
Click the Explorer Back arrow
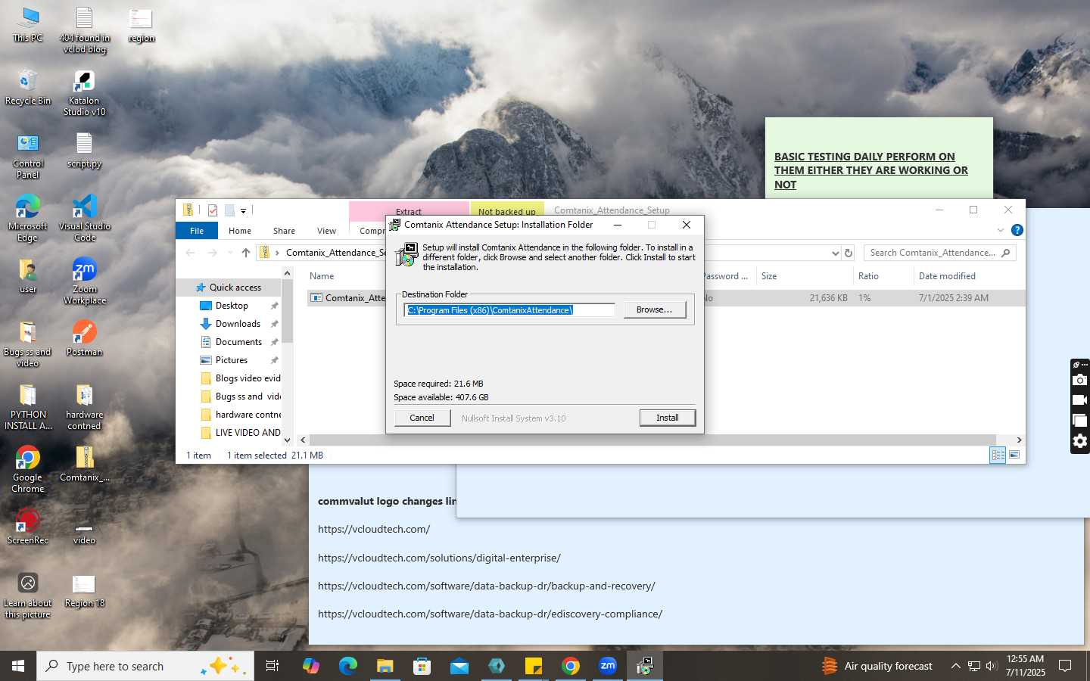pos(190,253)
